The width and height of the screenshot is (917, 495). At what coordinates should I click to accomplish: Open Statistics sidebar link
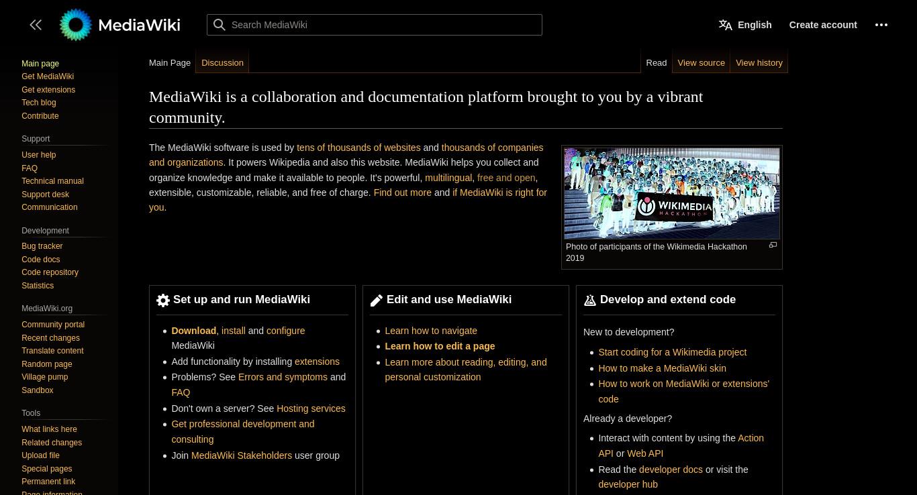point(38,286)
